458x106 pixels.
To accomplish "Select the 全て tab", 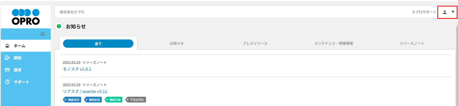I will pos(98,43).
